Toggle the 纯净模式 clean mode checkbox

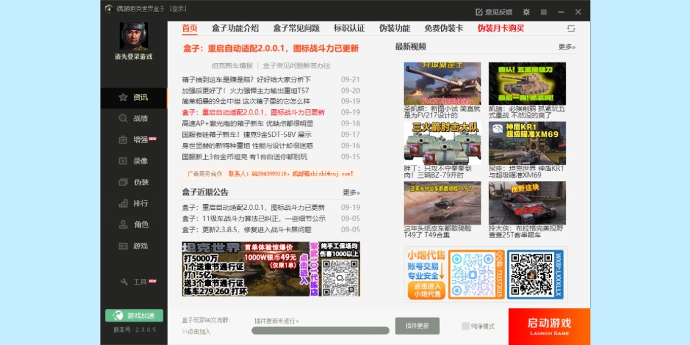pos(466,326)
